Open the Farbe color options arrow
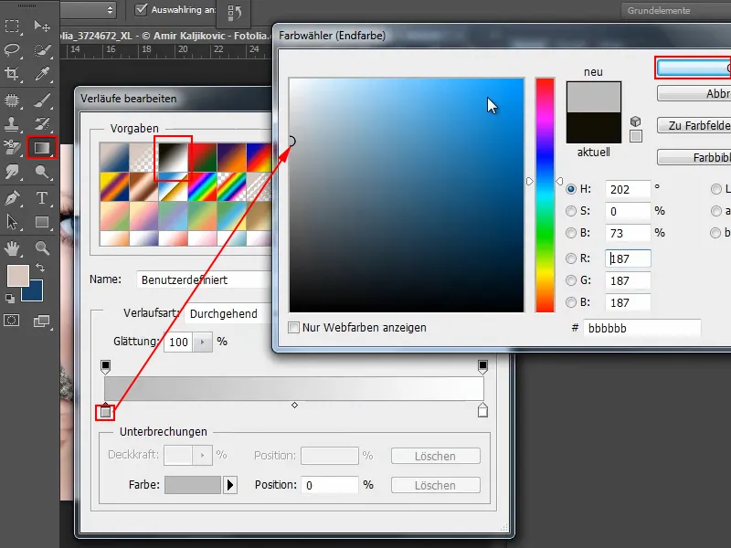Viewport: 731px width, 548px height. click(x=230, y=485)
